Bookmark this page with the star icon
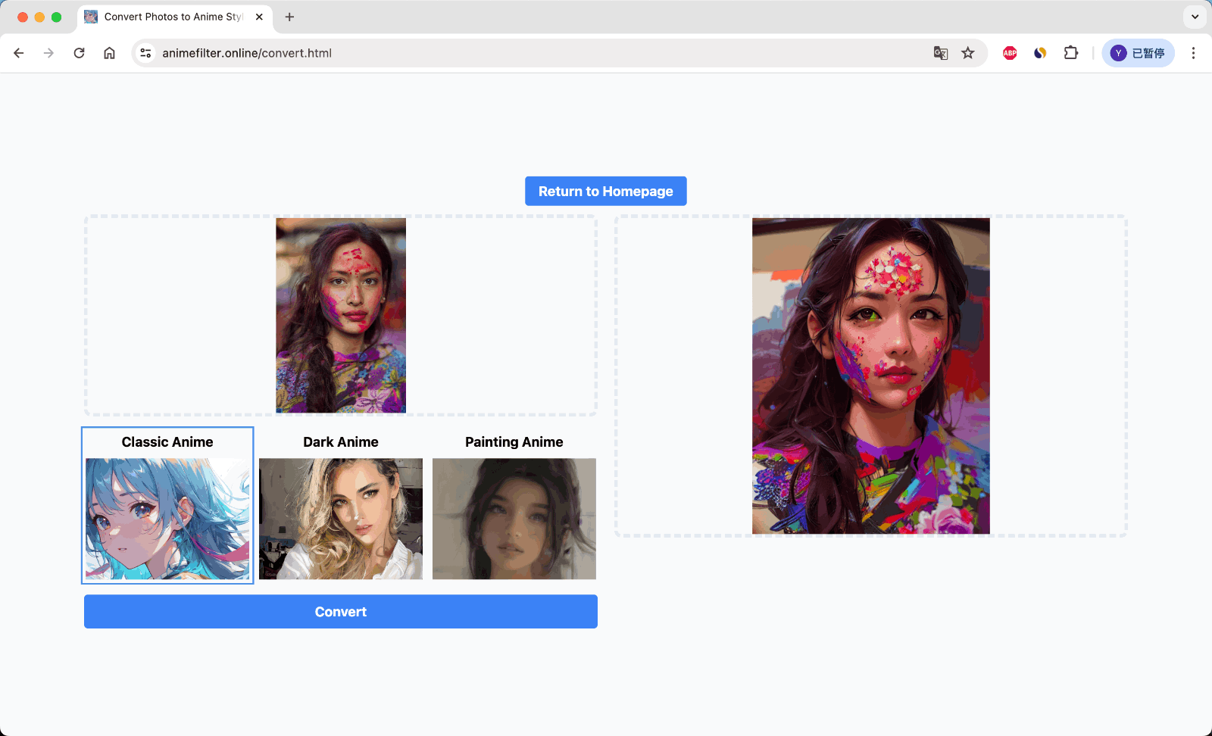 point(967,53)
